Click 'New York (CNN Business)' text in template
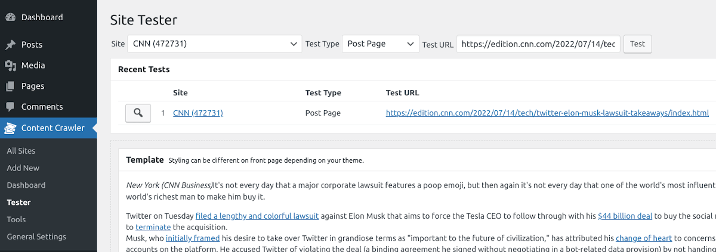Viewport: 716px width, 252px height. [170, 185]
